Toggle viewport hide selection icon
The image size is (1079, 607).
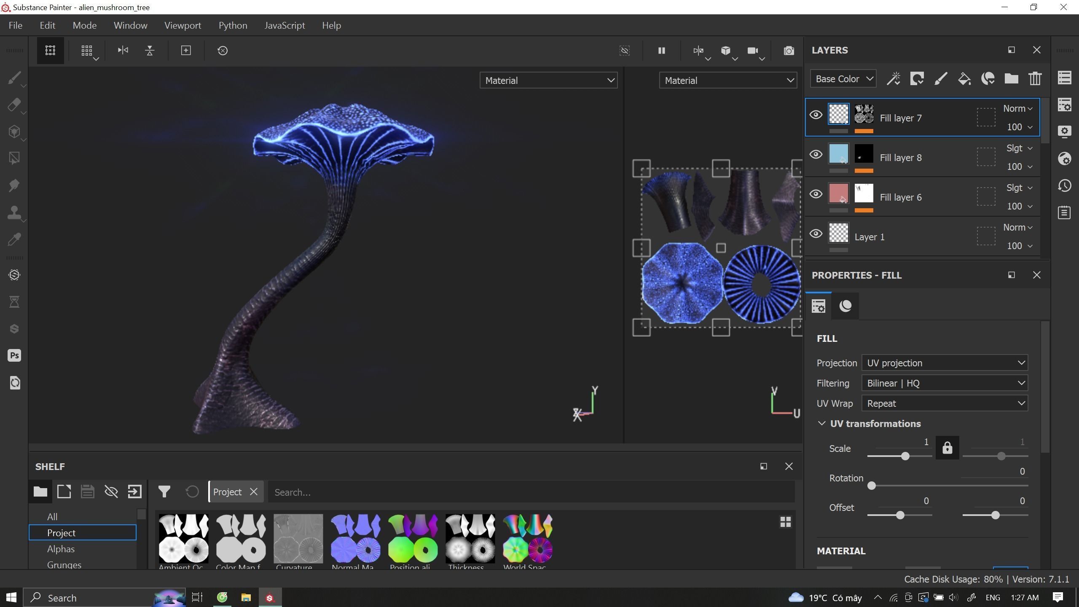(x=625, y=51)
